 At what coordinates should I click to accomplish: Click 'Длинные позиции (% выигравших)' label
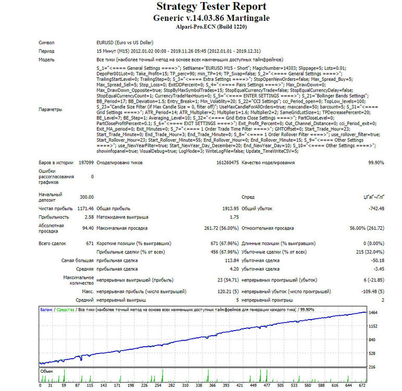click(278, 243)
